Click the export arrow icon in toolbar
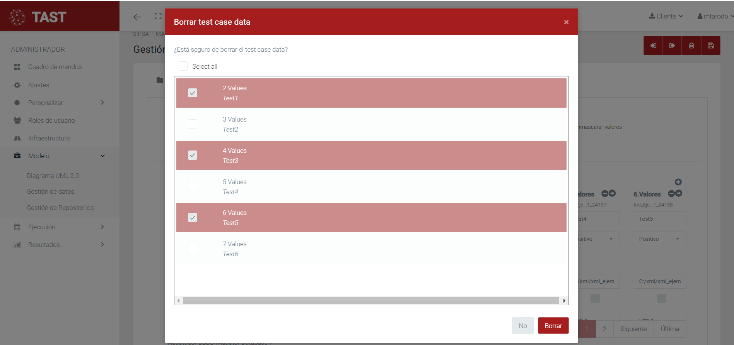Screen dimensions: 734x345 (672, 46)
